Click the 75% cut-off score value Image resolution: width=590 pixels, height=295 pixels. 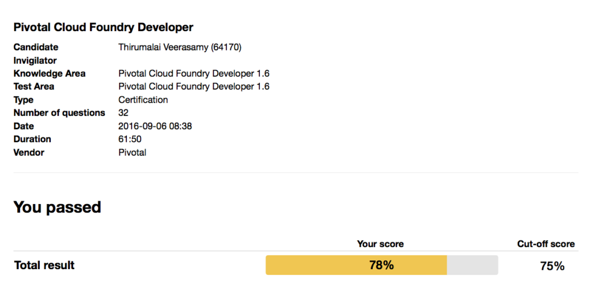coord(553,266)
